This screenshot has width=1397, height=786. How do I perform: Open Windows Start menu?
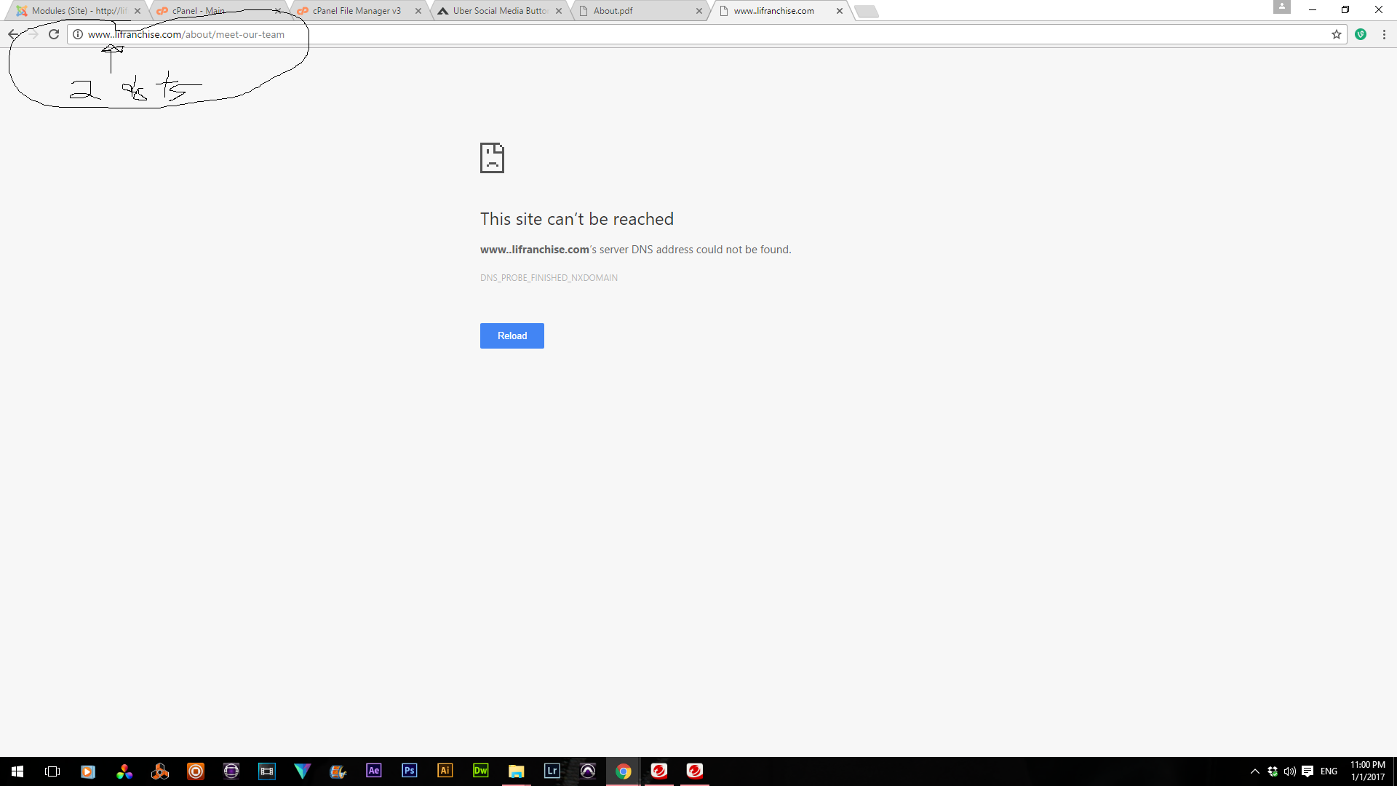coord(17,771)
